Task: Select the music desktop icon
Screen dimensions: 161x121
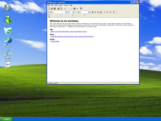Action: pyautogui.click(x=7, y=9)
